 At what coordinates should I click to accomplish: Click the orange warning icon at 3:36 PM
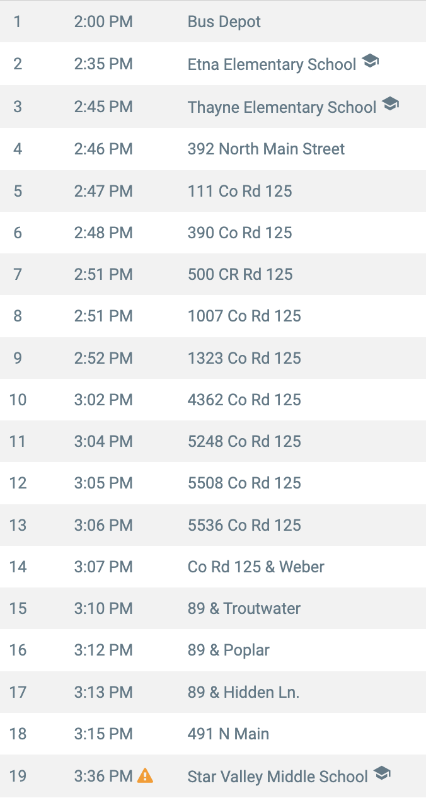145,775
